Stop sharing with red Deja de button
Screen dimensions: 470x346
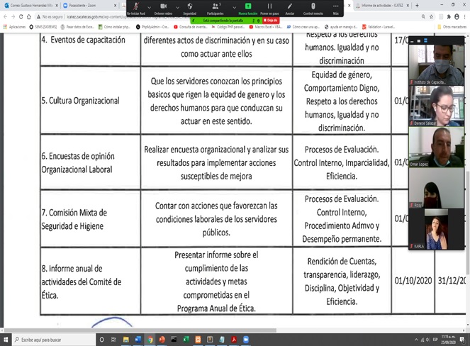(x=271, y=21)
